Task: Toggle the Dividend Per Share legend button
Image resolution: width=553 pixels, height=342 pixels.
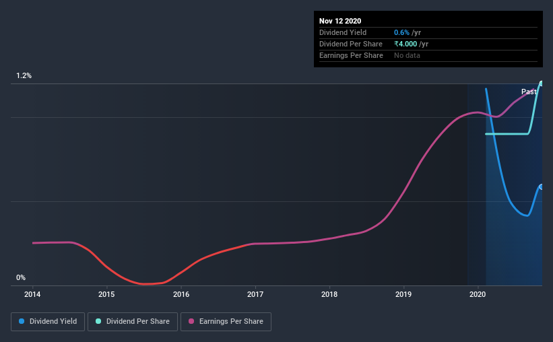Action: click(133, 322)
